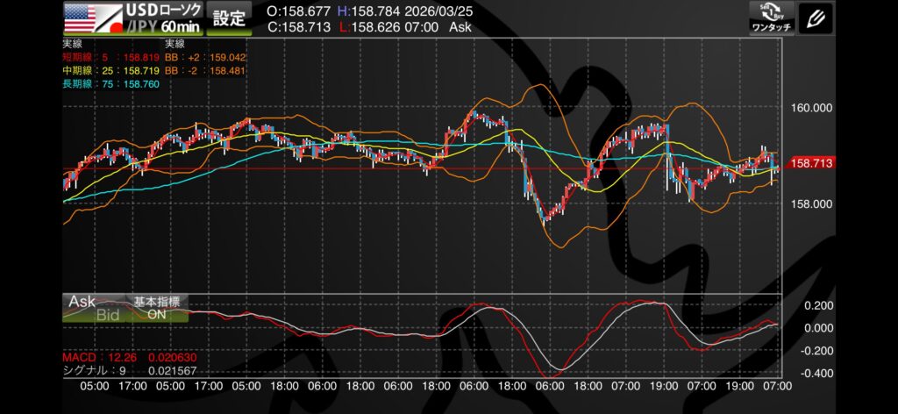
Task: Turn off the 基本指標 ON toggle
Action: 156,308
